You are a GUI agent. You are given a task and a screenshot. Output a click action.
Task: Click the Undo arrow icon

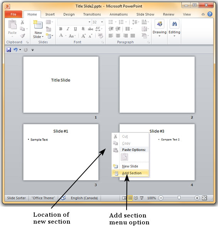coord(15,50)
